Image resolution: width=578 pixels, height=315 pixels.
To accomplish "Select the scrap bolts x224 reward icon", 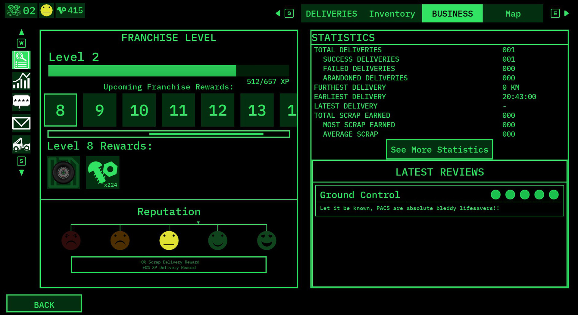I will pyautogui.click(x=103, y=172).
